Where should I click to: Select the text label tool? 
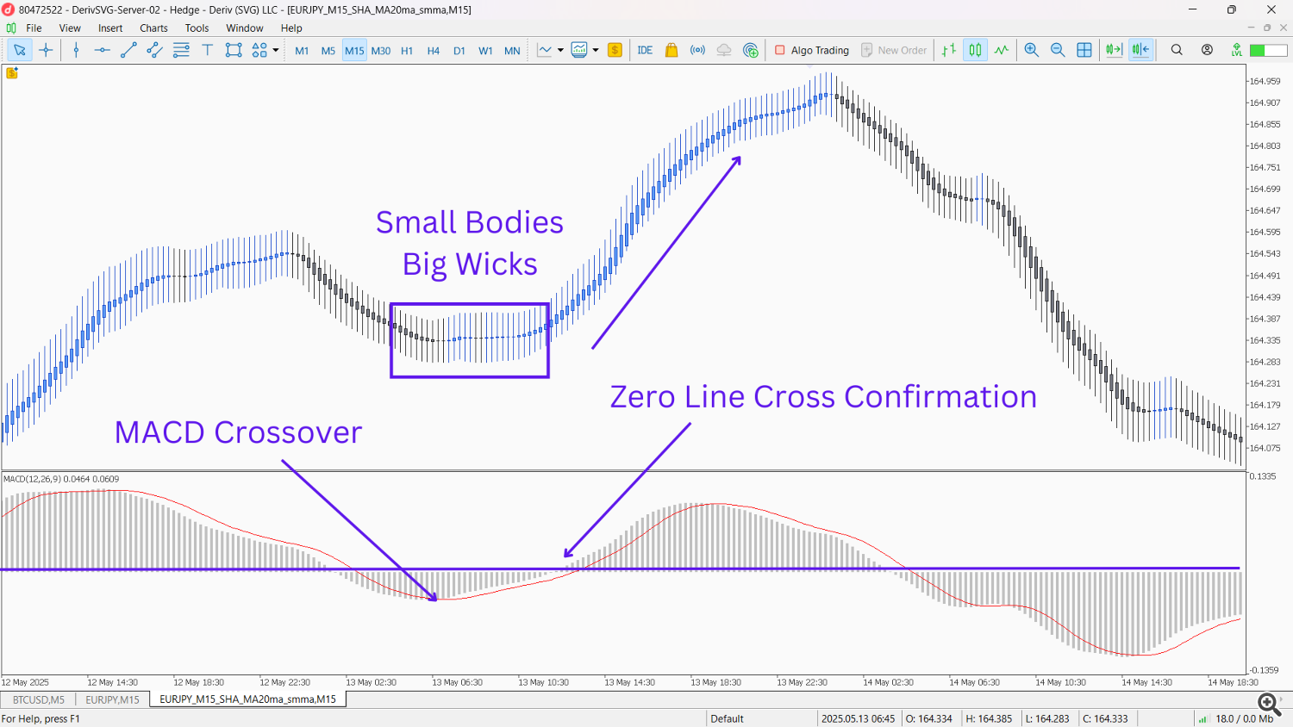click(207, 50)
